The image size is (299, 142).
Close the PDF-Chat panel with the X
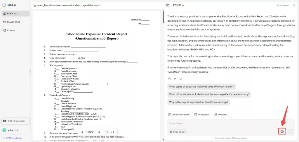point(294,5)
